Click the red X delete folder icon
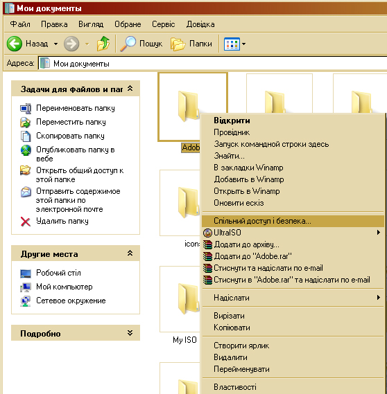 pyautogui.click(x=26, y=222)
